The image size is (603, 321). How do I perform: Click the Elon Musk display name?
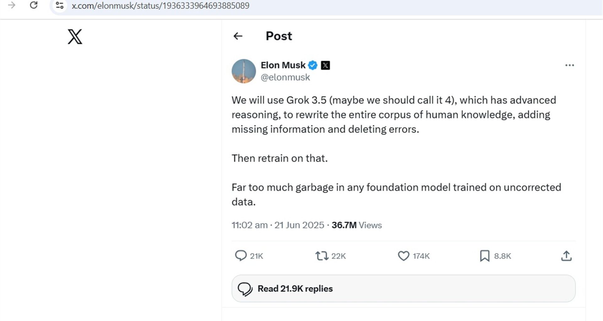(283, 65)
